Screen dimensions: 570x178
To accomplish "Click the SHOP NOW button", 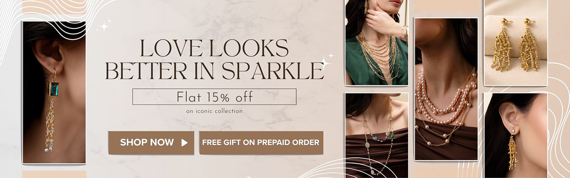I will pyautogui.click(x=151, y=143).
